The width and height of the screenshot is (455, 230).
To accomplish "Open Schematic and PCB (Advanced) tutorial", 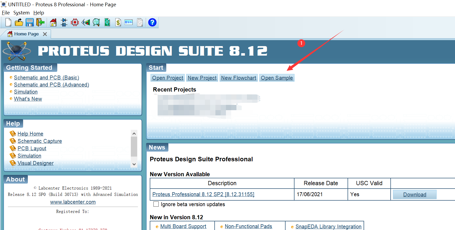I will (x=51, y=85).
